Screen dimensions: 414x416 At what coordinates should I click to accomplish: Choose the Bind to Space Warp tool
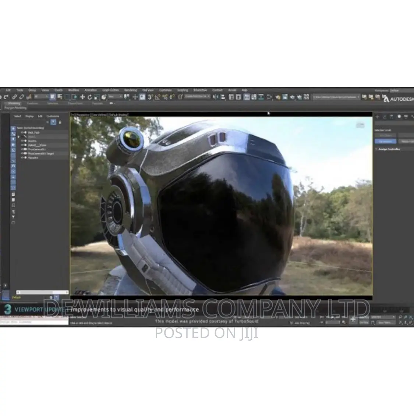[x=29, y=97]
